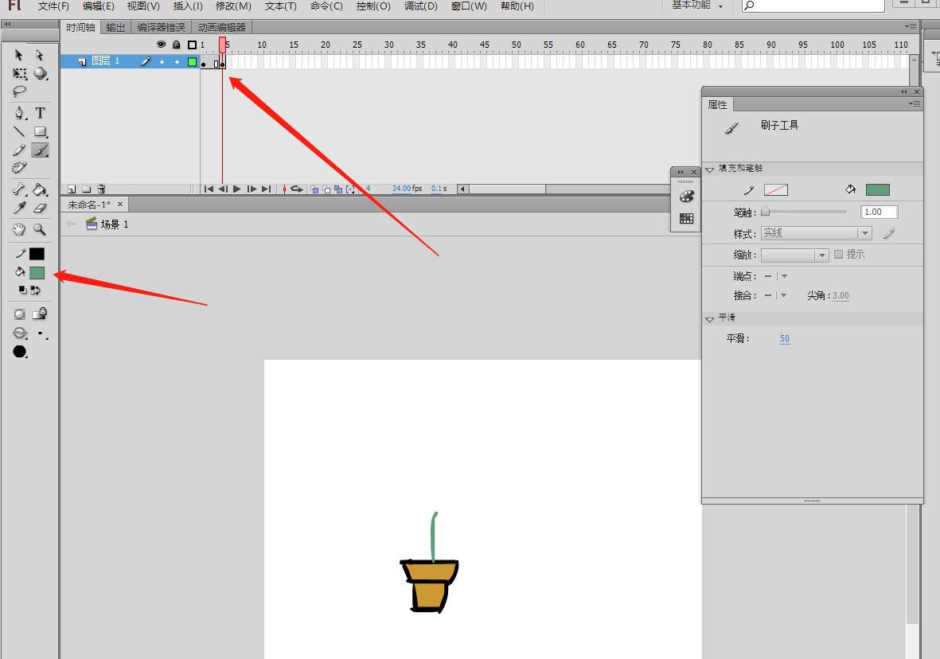Choose the Pencil tool
Image resolution: width=940 pixels, height=659 pixels.
click(x=19, y=150)
